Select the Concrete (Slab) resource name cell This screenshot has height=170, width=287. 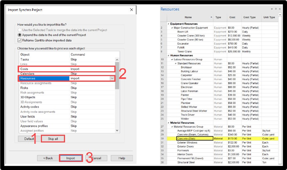click(x=195, y=139)
